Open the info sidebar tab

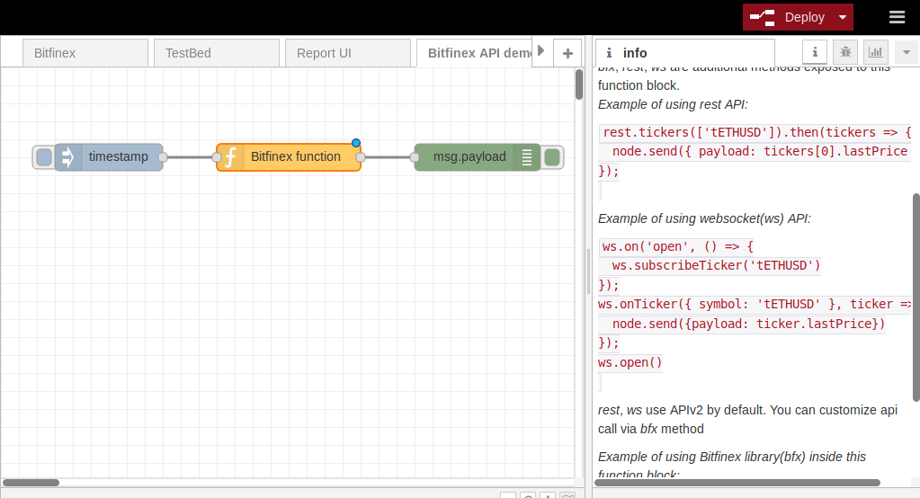pos(684,53)
